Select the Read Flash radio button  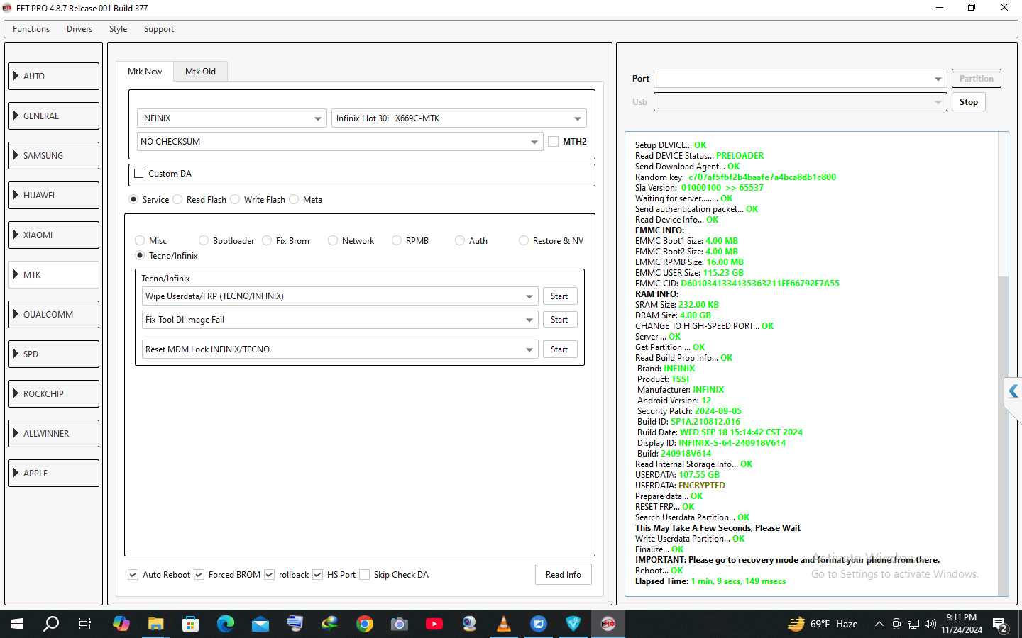177,200
